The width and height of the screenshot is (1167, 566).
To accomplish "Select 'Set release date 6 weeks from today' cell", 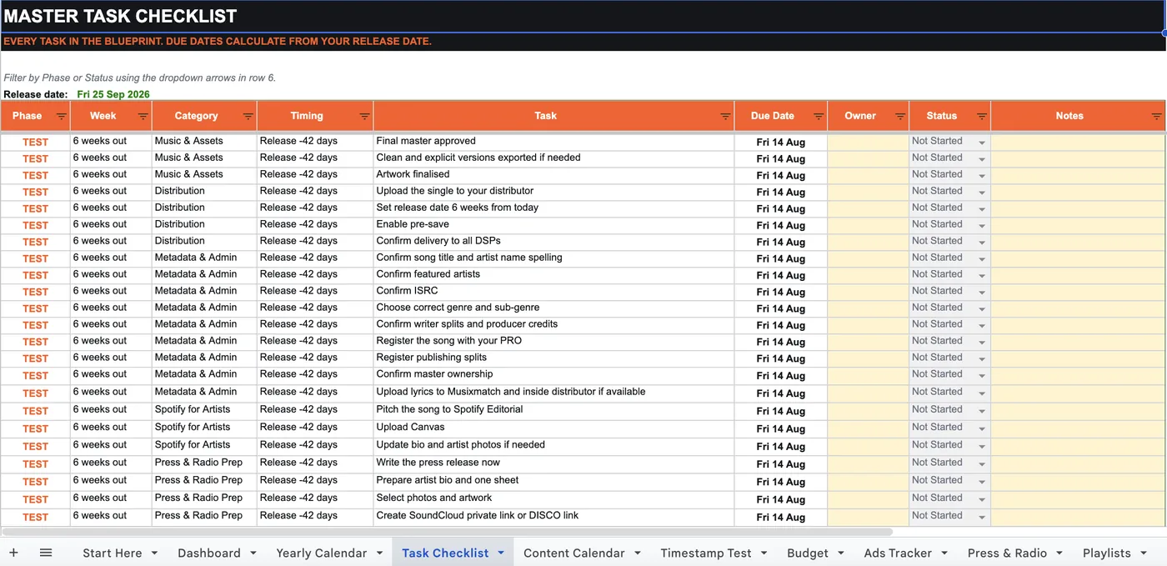I will pos(553,208).
